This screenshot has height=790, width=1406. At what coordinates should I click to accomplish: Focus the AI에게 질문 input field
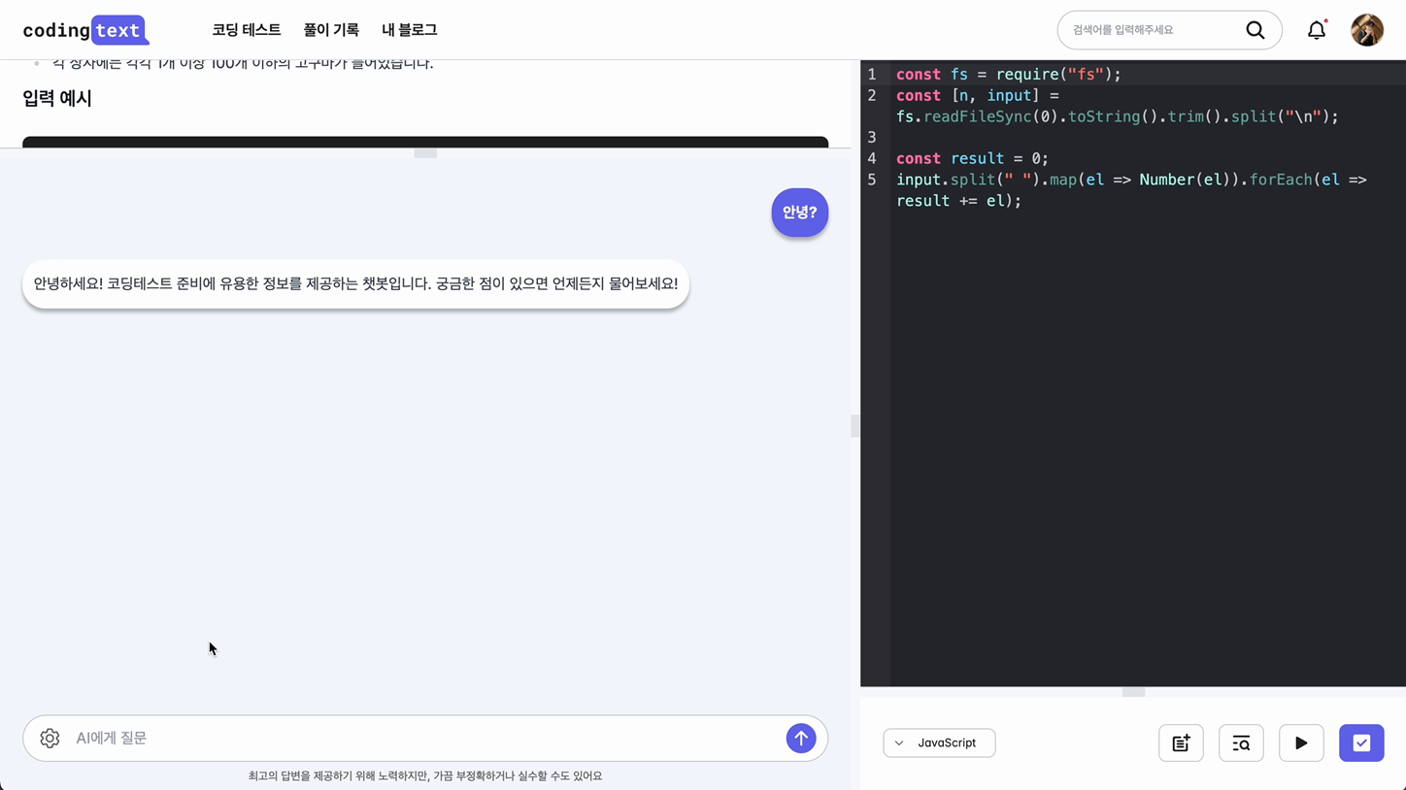pyautogui.click(x=425, y=739)
